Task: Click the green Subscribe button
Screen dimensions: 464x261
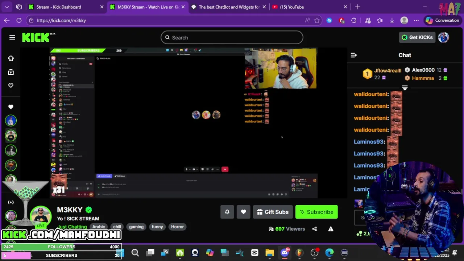Action: click(316, 212)
